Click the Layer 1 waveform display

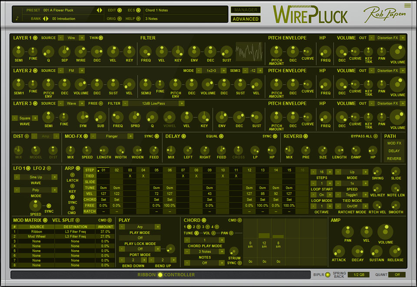tap(249, 52)
